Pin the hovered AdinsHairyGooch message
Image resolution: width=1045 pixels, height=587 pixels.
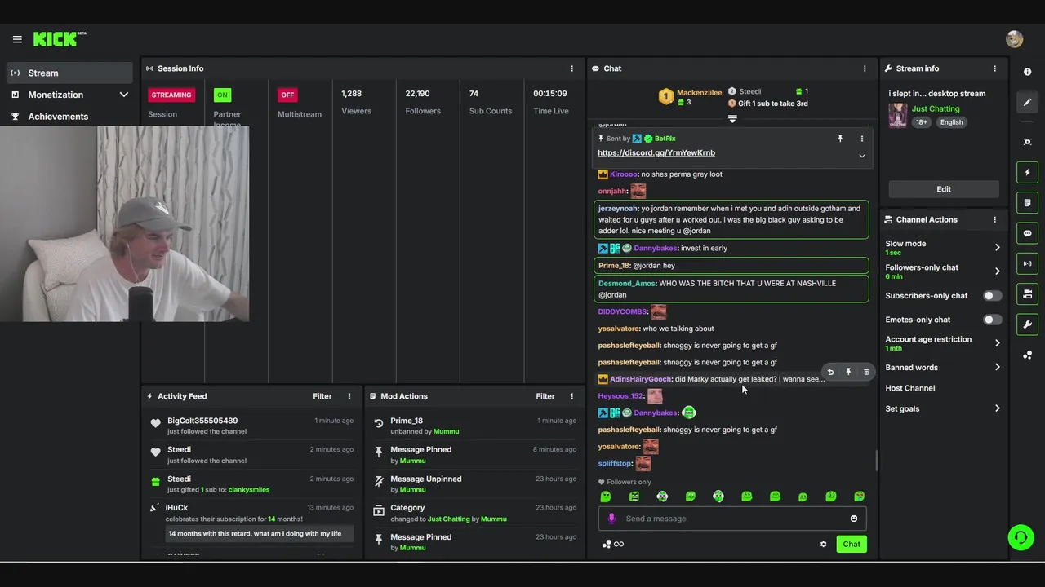(848, 372)
